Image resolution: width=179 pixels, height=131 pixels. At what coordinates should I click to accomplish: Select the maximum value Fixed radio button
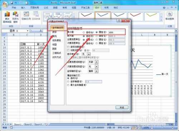click(97, 36)
